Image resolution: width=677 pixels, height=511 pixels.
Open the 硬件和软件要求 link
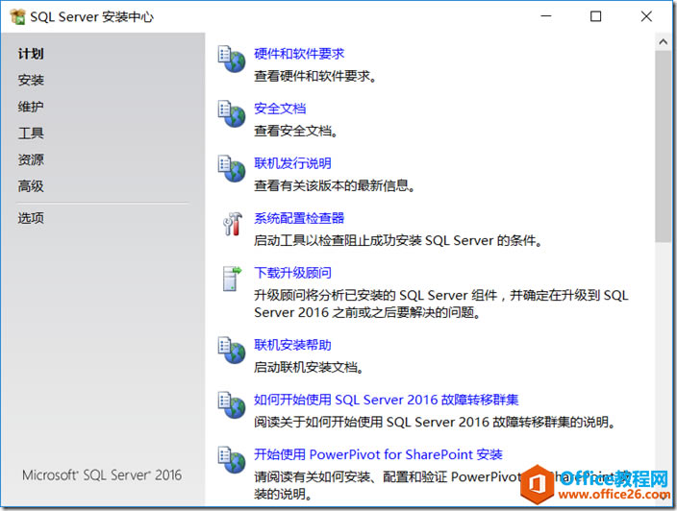(299, 54)
